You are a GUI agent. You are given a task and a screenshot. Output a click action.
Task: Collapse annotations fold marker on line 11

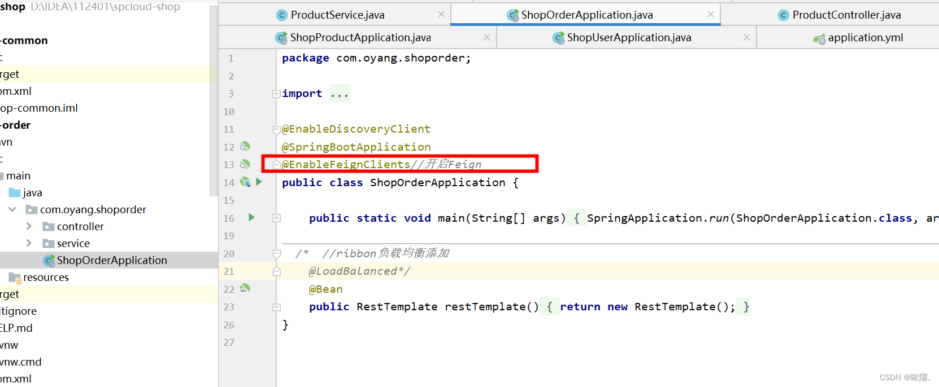pos(277,130)
